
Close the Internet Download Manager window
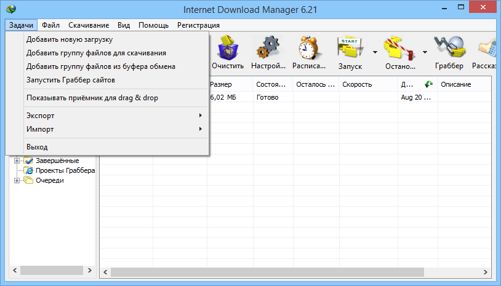pos(483,7)
